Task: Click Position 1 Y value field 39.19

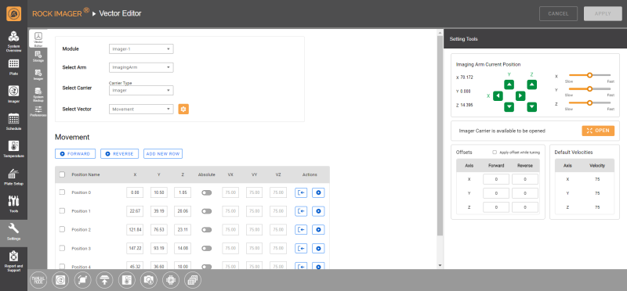Action: [159, 211]
